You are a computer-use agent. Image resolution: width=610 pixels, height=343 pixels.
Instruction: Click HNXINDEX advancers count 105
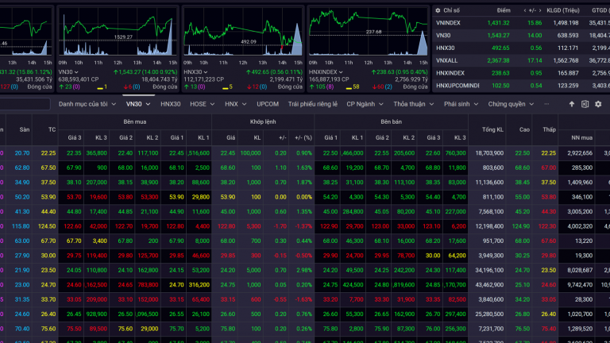point(321,87)
